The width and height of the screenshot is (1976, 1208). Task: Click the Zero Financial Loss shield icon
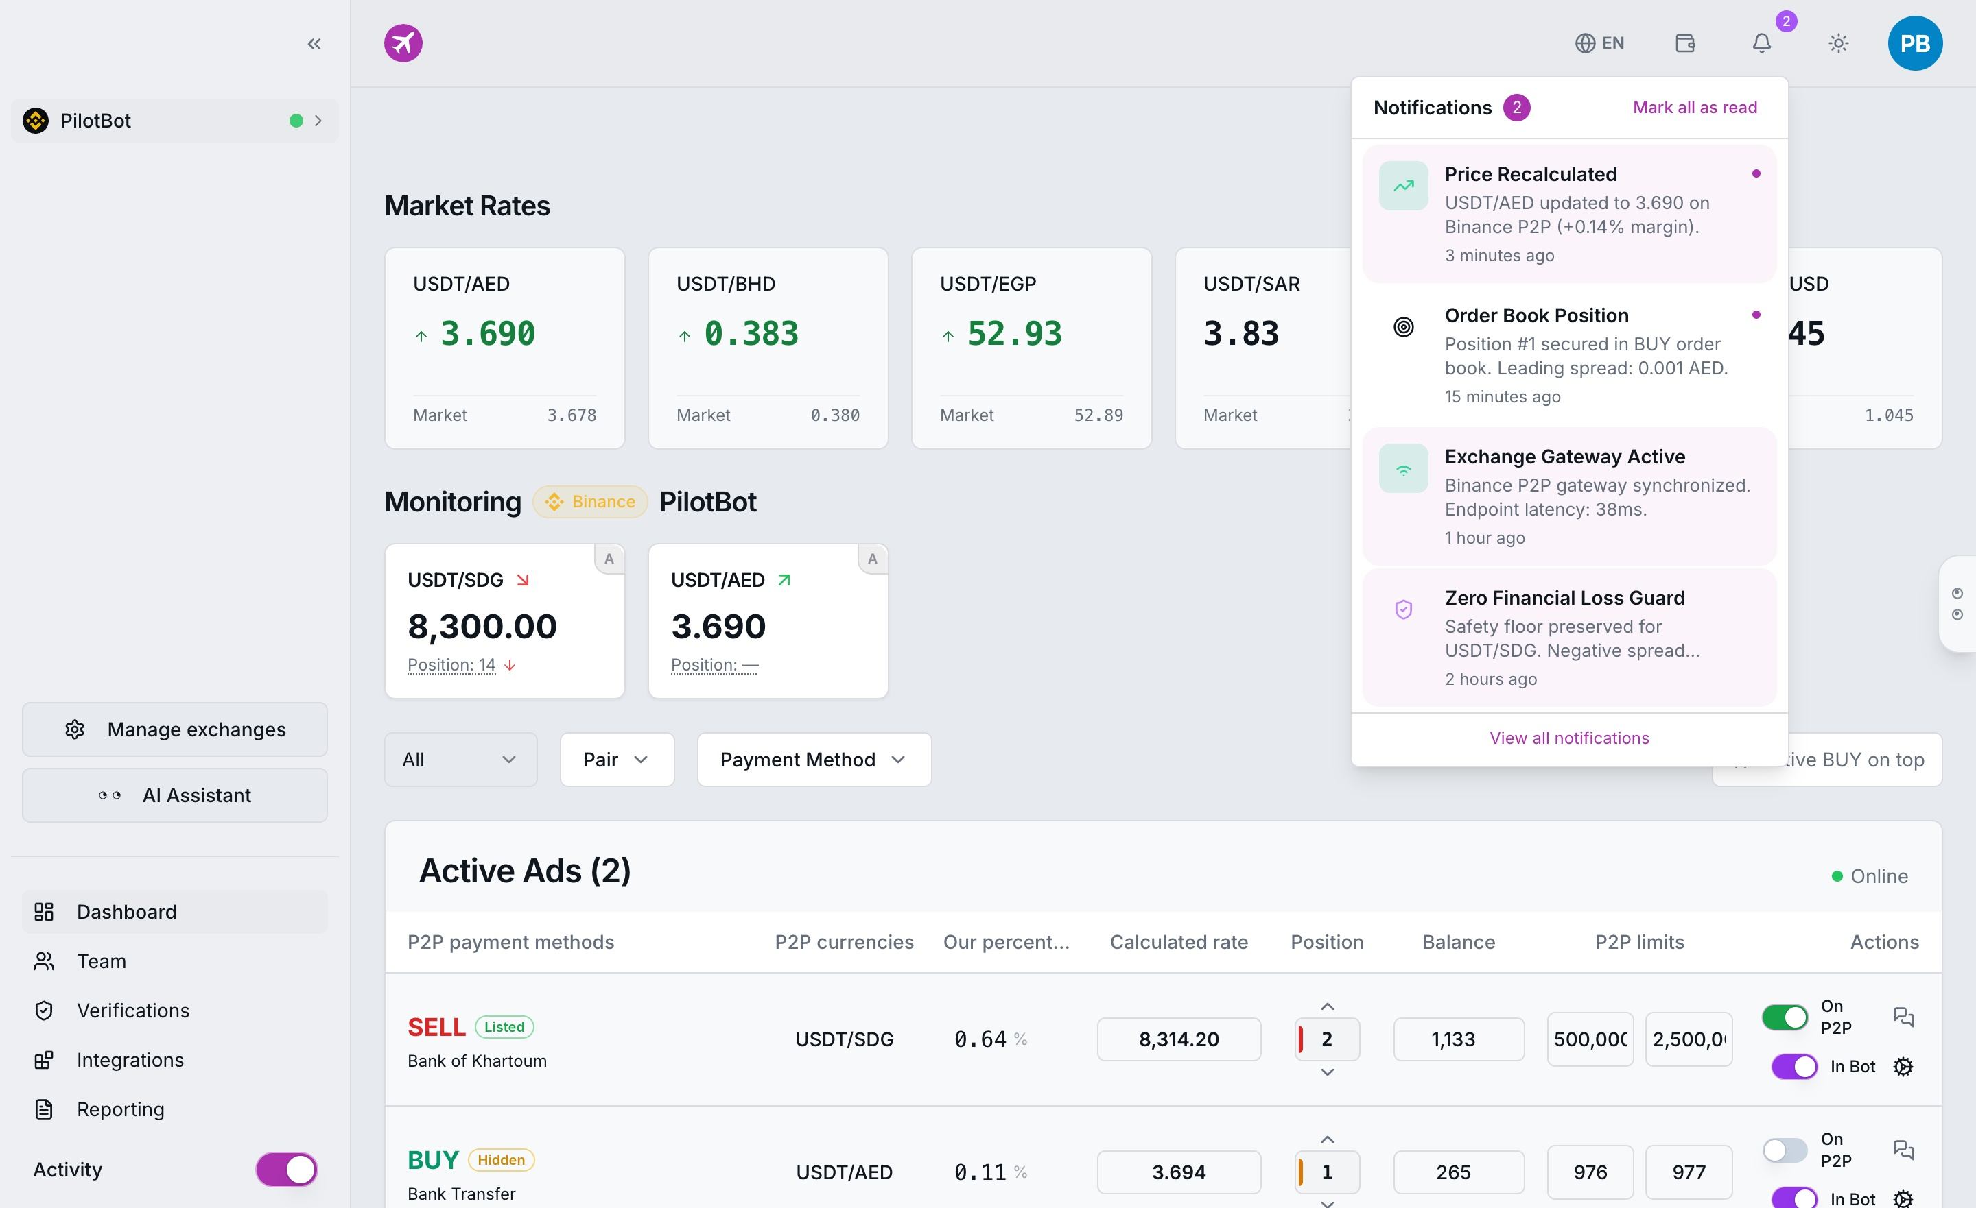1403,609
